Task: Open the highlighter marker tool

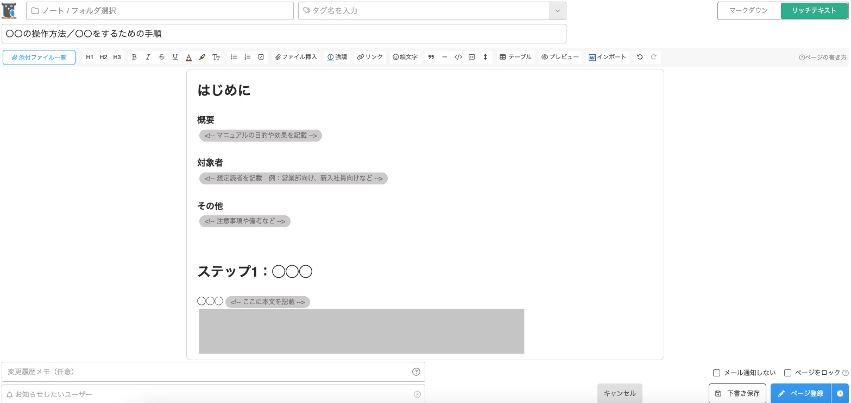Action: [x=202, y=57]
